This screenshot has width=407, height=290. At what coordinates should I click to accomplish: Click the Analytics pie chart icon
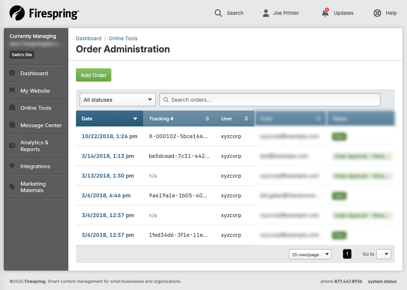pos(12,146)
